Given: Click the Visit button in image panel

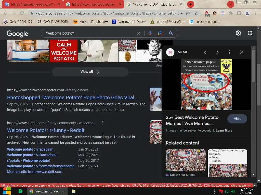Looking at the screenshot, I should 237,119.
